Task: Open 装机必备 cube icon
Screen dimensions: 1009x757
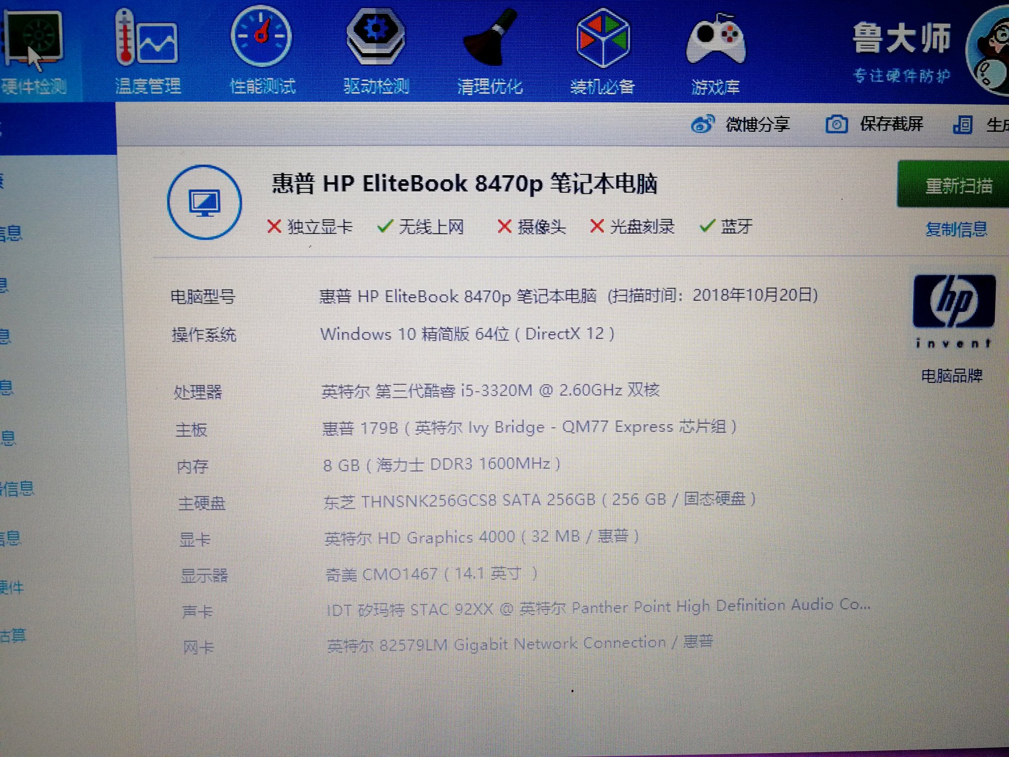Action: pyautogui.click(x=603, y=38)
